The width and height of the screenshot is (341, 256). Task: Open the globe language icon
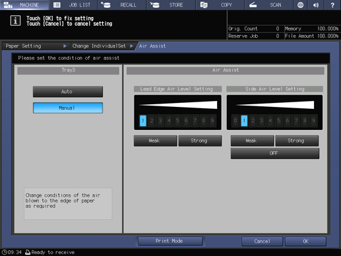[300, 5]
